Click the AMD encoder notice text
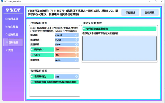This screenshot has height=103, width=165. point(54,29)
